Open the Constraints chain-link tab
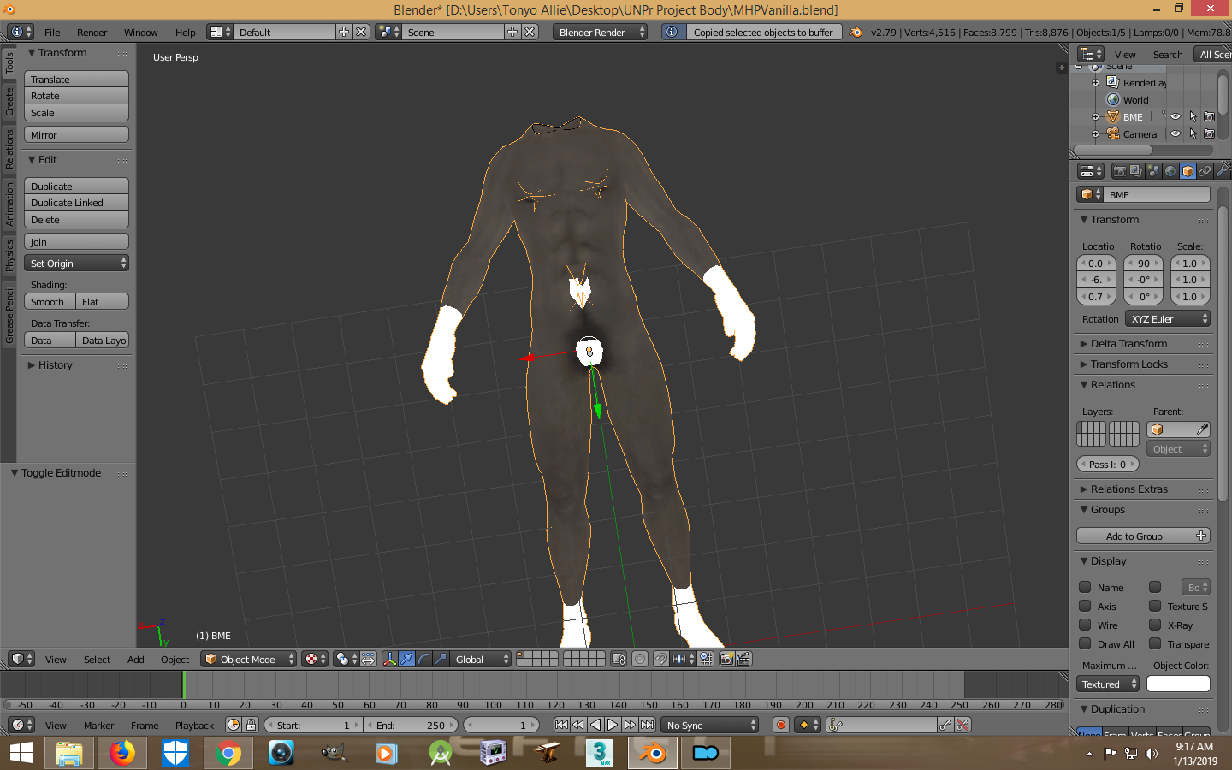This screenshot has width=1232, height=770. pyautogui.click(x=1205, y=171)
